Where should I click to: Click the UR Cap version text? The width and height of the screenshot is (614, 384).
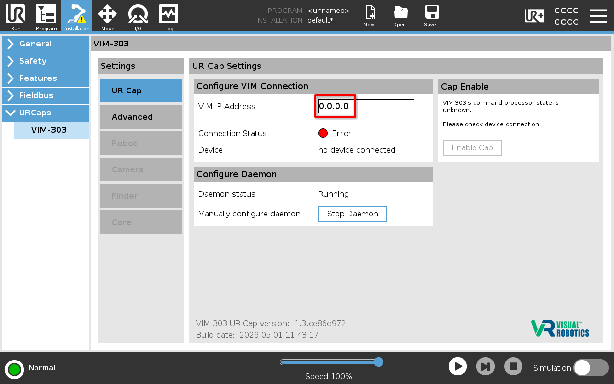pos(271,323)
